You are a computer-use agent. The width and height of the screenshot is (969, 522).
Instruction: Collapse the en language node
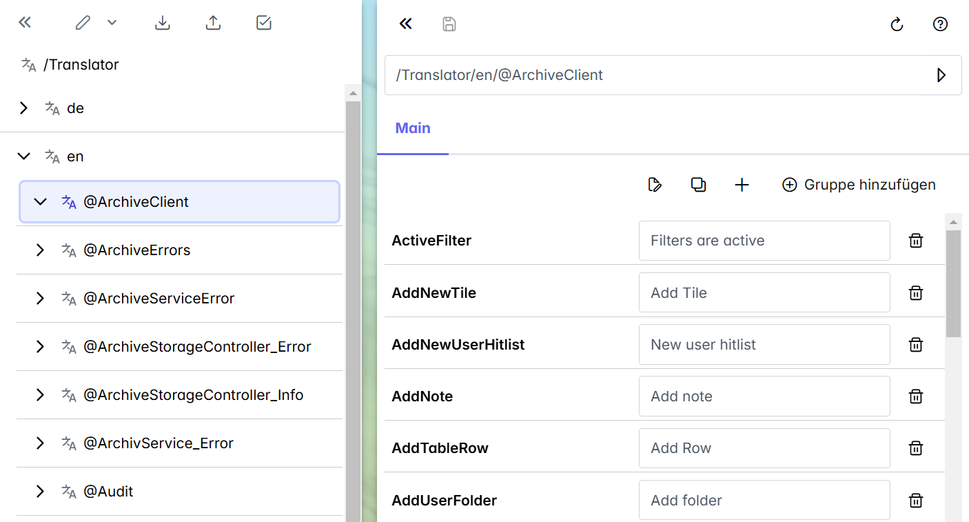point(24,157)
